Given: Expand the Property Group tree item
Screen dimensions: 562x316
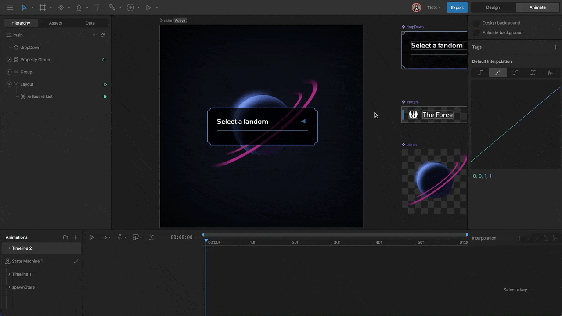Looking at the screenshot, I should click(x=9, y=60).
